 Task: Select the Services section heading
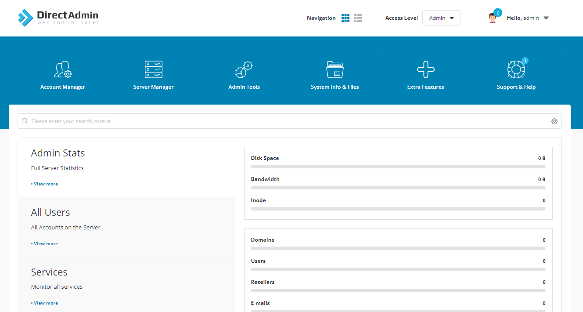click(49, 272)
